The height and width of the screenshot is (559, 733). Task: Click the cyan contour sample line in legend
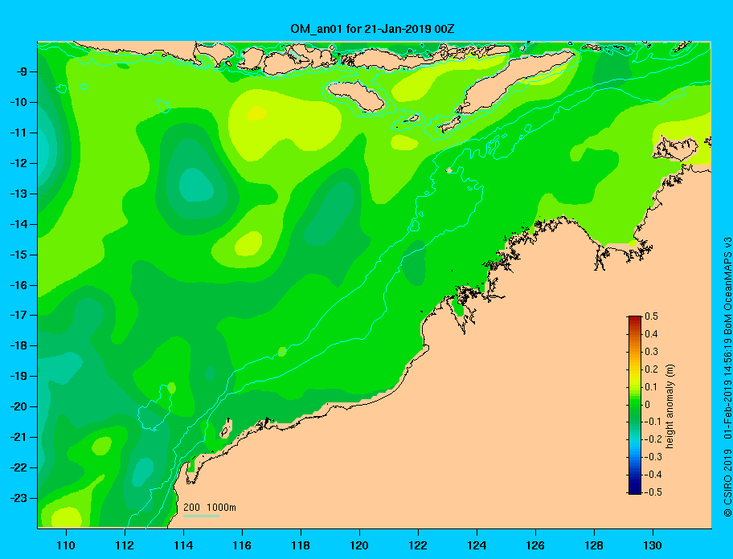point(201,516)
